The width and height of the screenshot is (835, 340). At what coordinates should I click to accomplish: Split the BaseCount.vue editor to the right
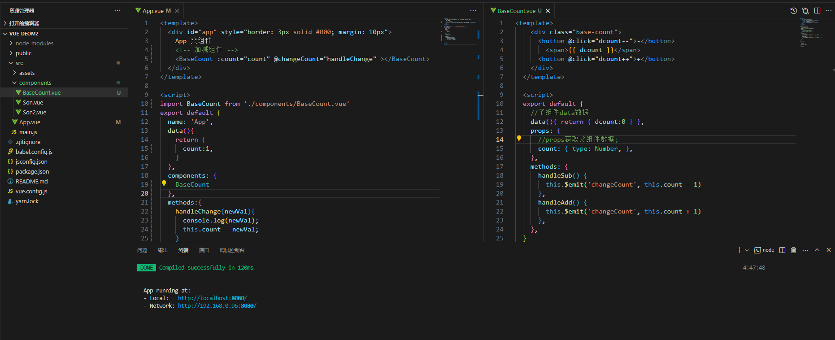(x=817, y=11)
